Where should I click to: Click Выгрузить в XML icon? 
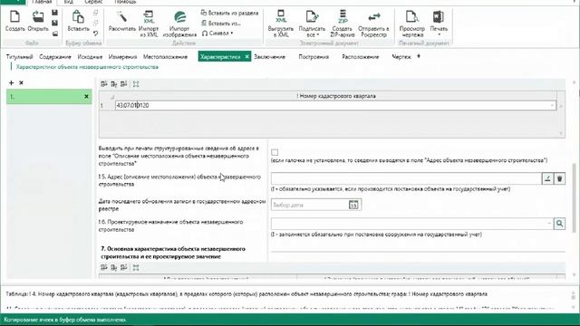[x=281, y=24]
